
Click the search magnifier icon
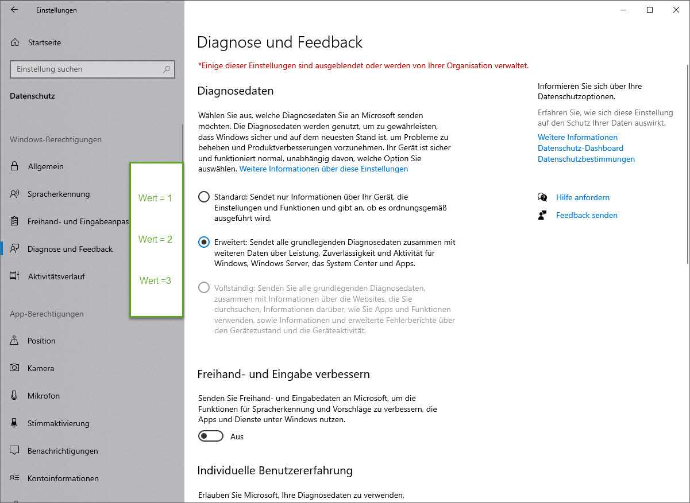(x=167, y=69)
